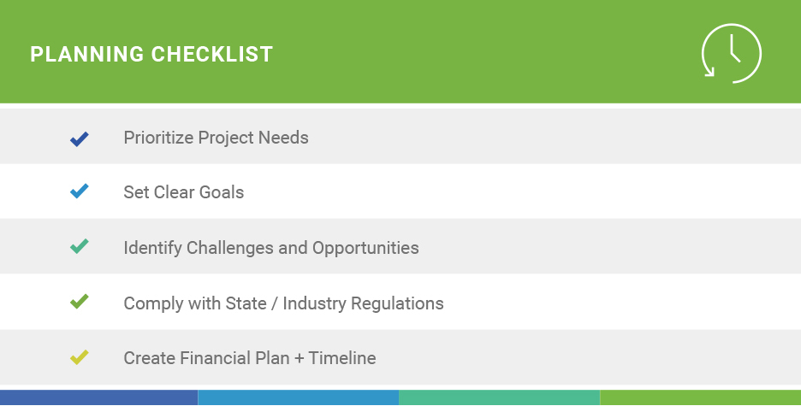Image resolution: width=801 pixels, height=406 pixels.
Task: Click the light blue bottom bar segment
Action: click(x=299, y=397)
